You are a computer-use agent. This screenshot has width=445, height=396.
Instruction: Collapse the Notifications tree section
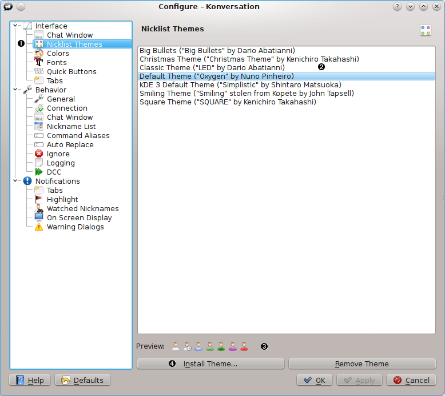point(15,181)
